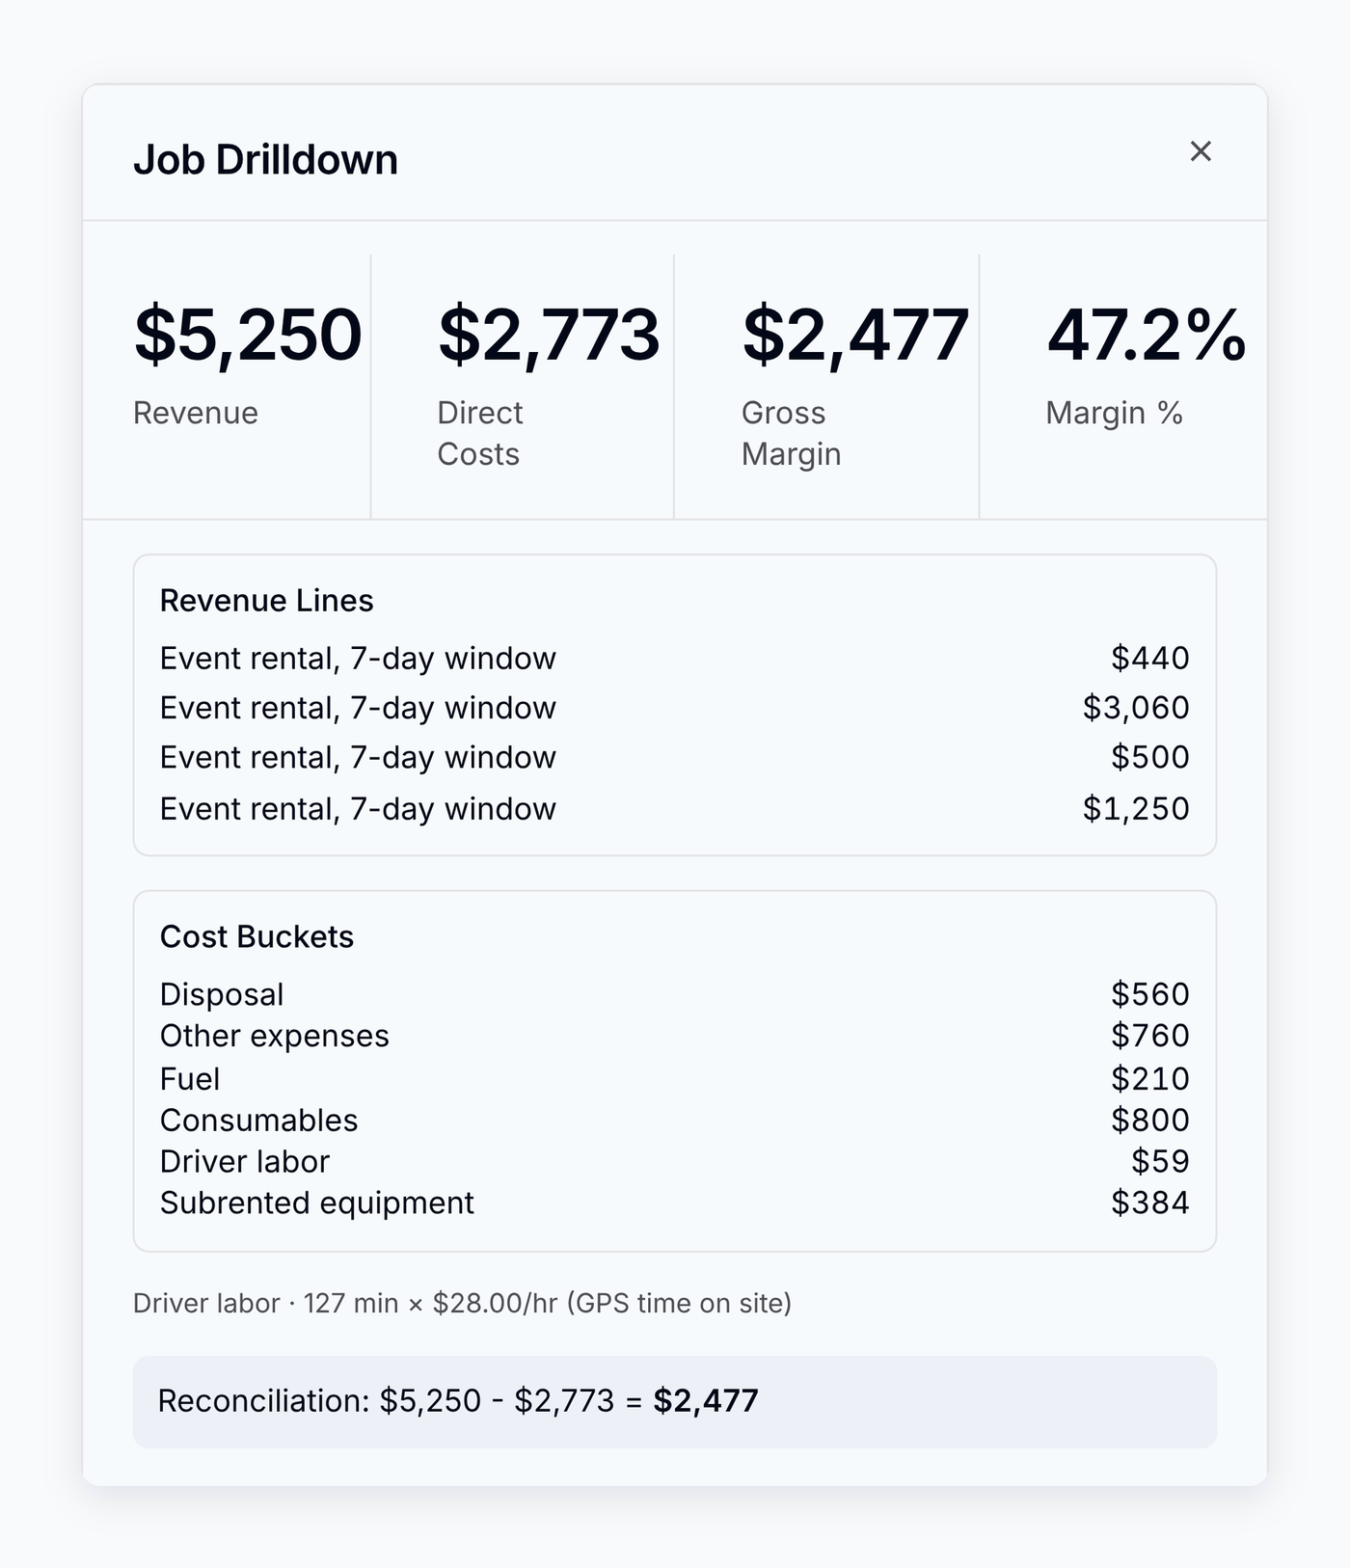Image resolution: width=1350 pixels, height=1568 pixels.
Task: Select the Subrented equipment row label
Action: pyautogui.click(x=317, y=1203)
